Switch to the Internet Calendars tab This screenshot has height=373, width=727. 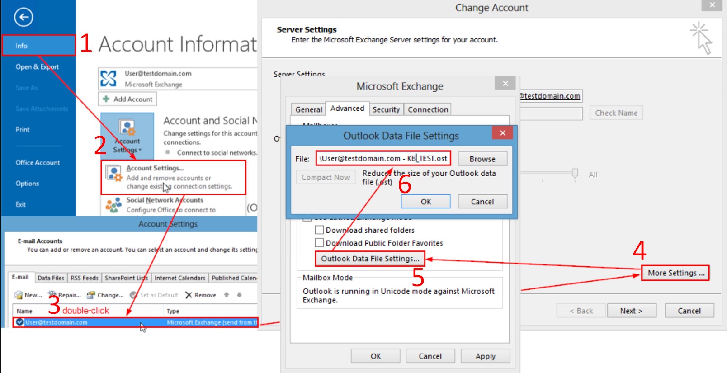click(x=180, y=278)
